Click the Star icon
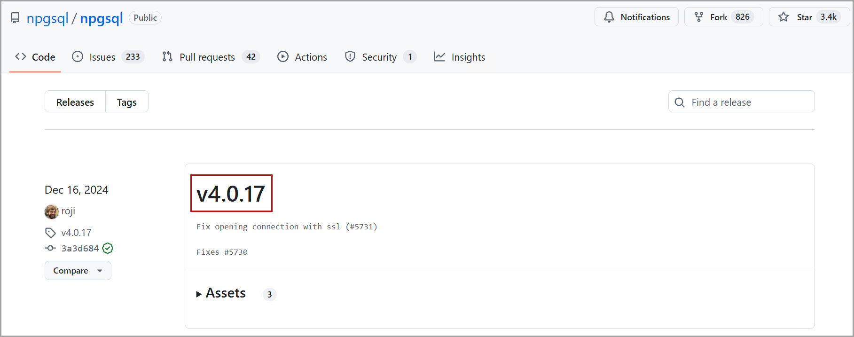 (783, 17)
